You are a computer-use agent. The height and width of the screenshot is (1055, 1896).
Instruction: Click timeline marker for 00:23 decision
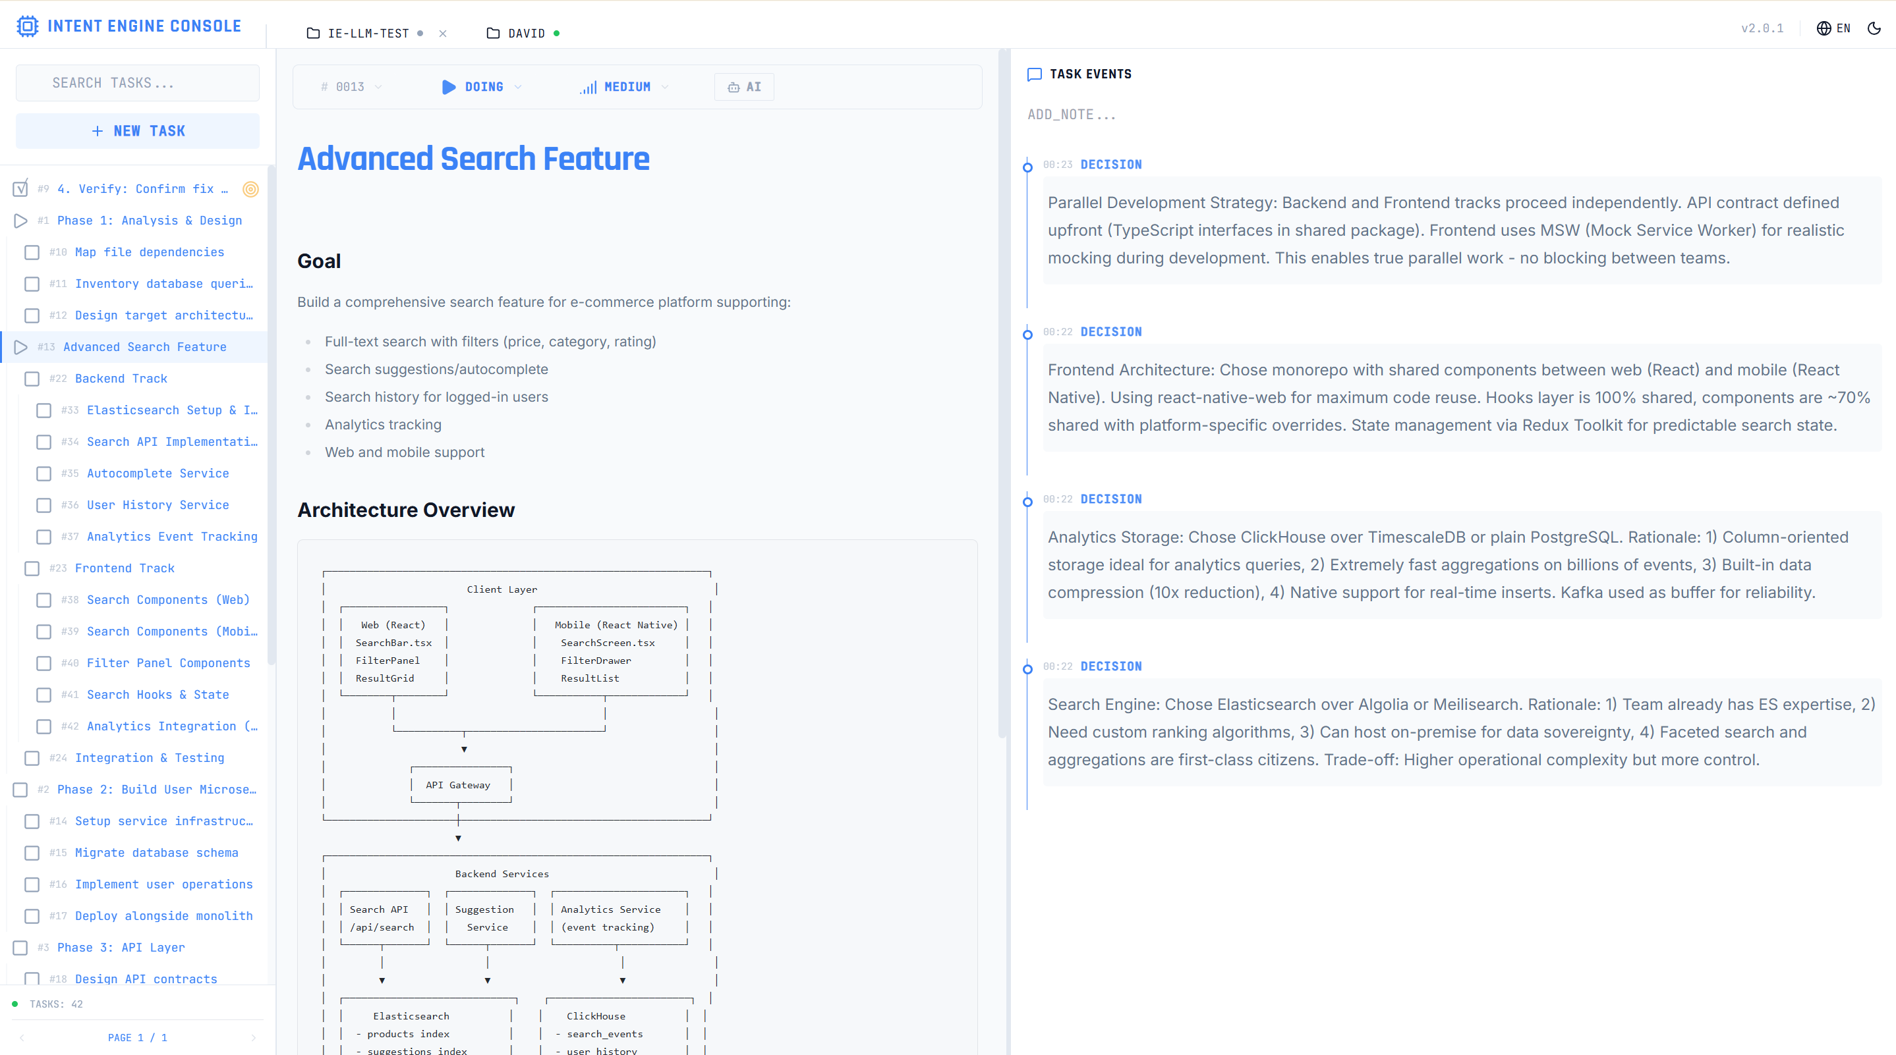click(1027, 168)
